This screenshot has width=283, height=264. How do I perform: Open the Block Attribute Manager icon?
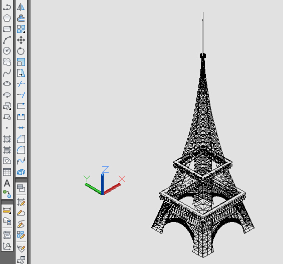point(21,260)
